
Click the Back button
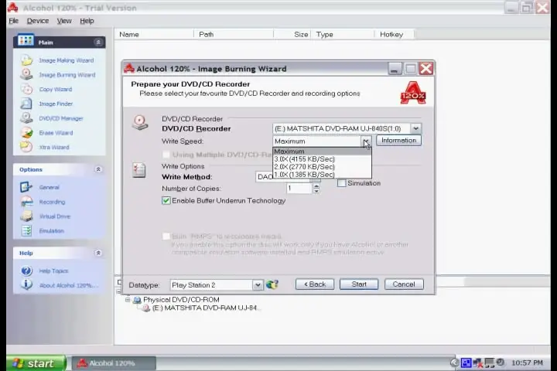(315, 284)
